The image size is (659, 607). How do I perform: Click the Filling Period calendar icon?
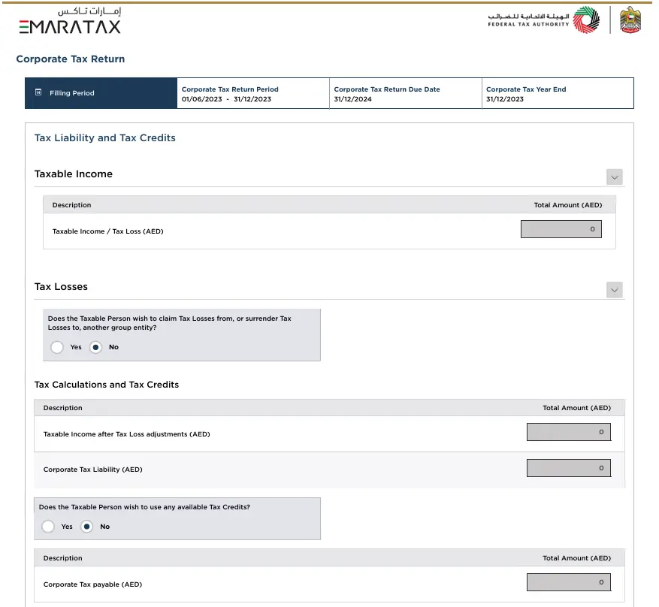tap(38, 93)
